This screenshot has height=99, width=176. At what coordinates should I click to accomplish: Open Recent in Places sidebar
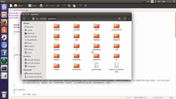[x=29, y=27]
